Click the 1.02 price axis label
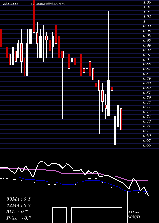The width and height of the screenshot is (159, 223). click(x=147, y=17)
